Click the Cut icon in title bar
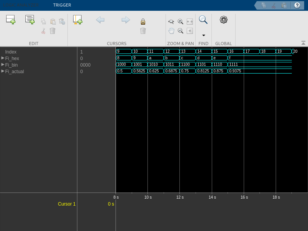 274,6
